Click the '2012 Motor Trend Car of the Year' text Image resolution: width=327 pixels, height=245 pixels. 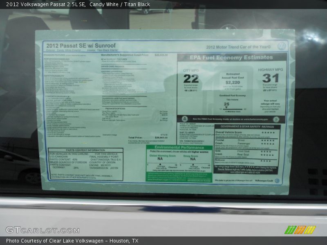pyautogui.click(x=238, y=47)
